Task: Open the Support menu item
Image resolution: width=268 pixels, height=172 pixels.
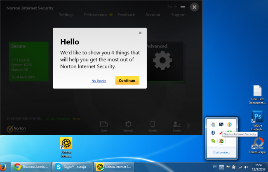Action: click(179, 15)
